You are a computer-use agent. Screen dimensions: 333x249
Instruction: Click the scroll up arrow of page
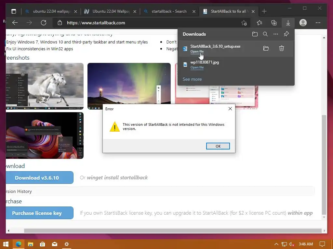(x=324, y=38)
